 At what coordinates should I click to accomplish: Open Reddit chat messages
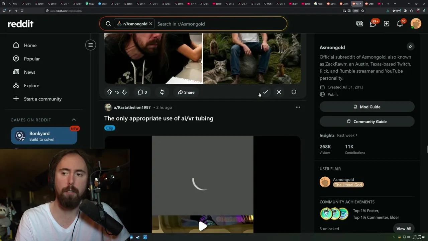[373, 24]
